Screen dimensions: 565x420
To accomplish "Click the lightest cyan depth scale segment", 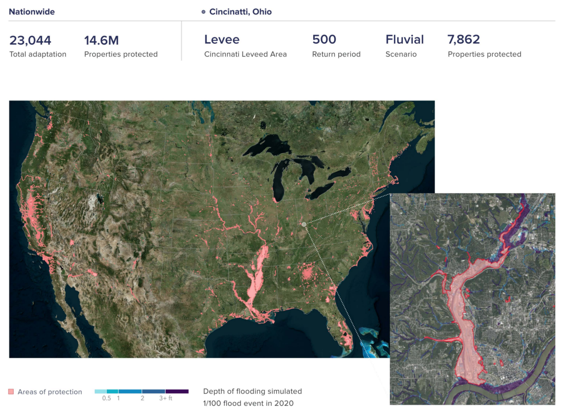I will [100, 391].
